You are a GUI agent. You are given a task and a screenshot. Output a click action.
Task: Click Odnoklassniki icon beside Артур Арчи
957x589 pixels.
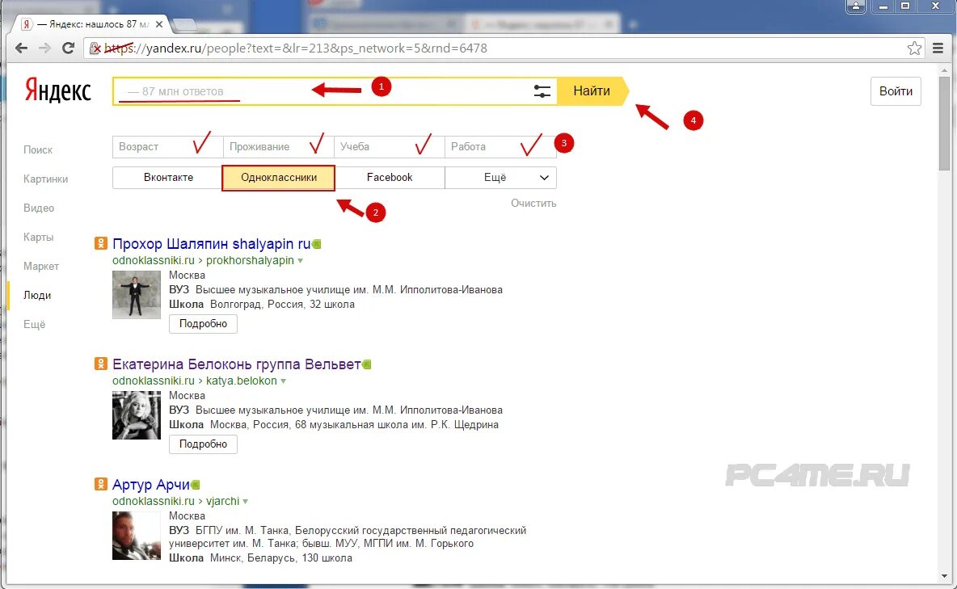coord(101,484)
